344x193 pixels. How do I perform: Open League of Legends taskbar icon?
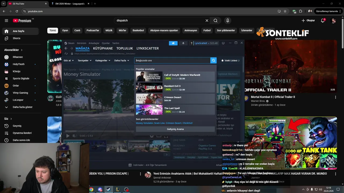coord(117,190)
